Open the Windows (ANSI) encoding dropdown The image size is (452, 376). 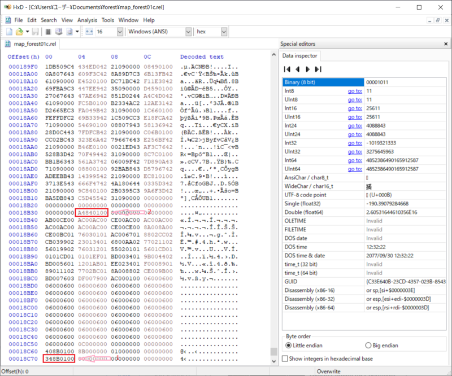click(188, 32)
